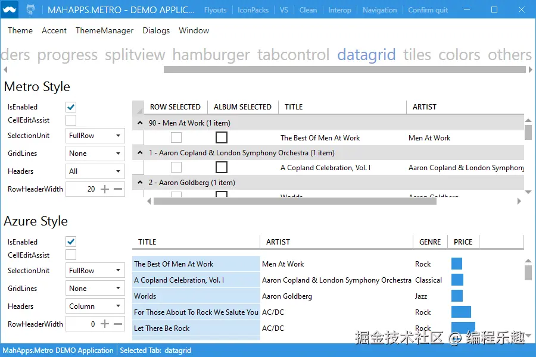Tick Row Selected for A Copland Celebration
Screen dimensions: 536x357
(176, 167)
